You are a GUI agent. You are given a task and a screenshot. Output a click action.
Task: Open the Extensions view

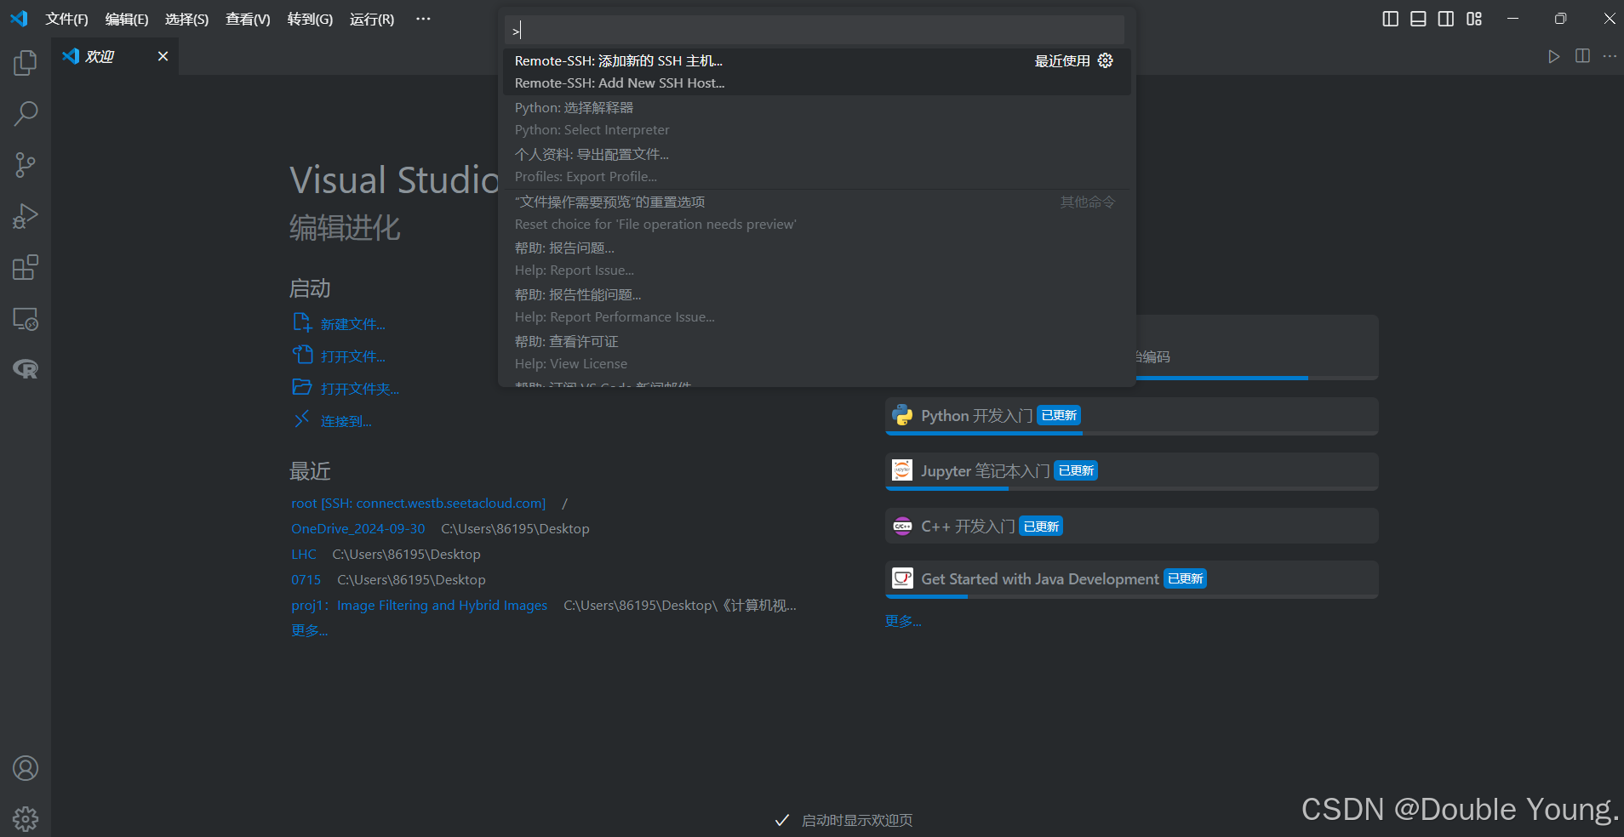click(26, 267)
